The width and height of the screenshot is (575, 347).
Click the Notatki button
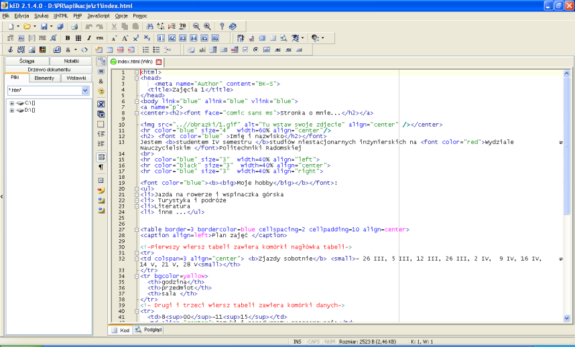(71, 61)
